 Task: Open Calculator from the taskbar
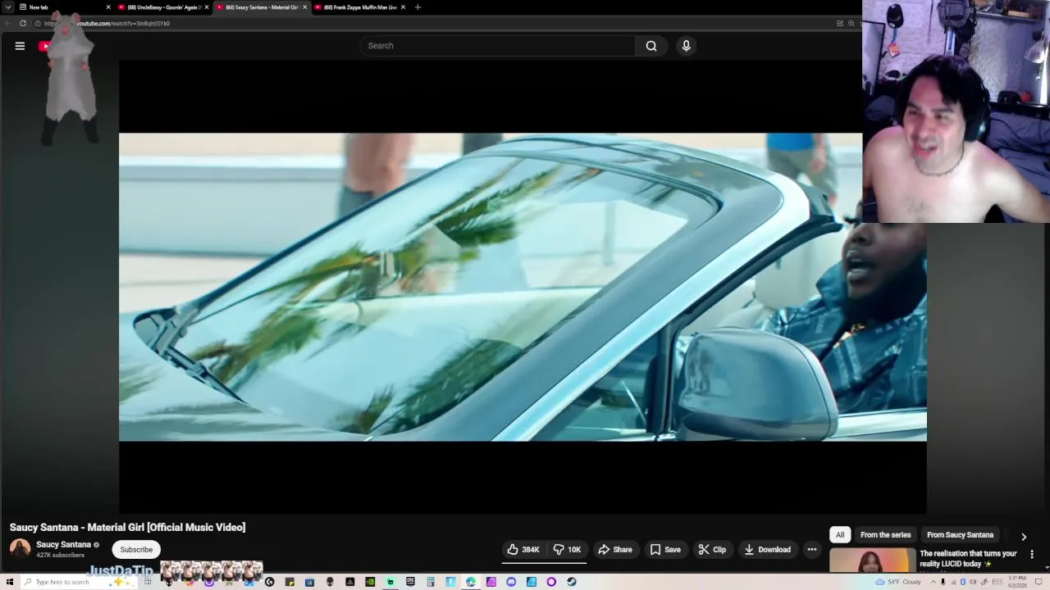click(431, 582)
